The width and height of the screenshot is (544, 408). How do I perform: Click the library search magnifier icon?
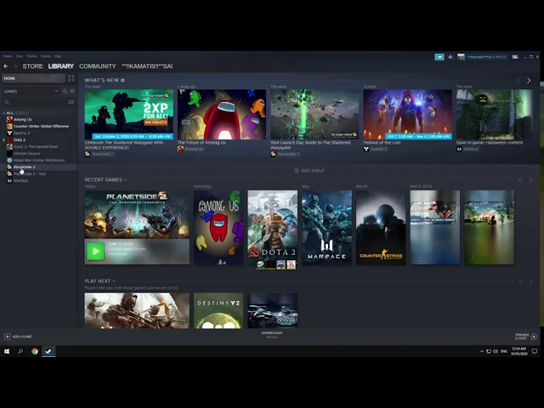(x=7, y=102)
